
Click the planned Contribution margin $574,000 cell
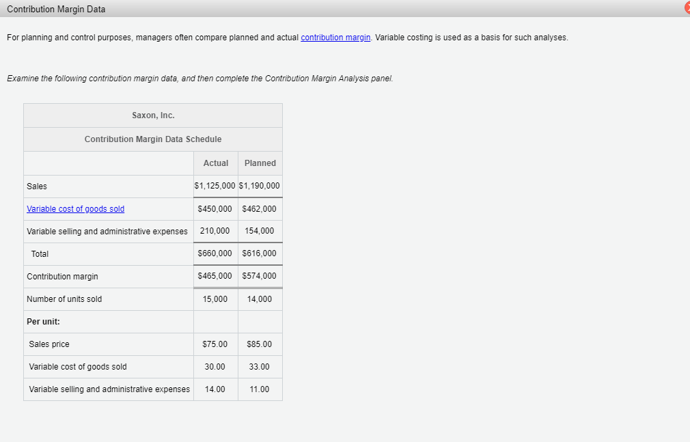coord(260,276)
